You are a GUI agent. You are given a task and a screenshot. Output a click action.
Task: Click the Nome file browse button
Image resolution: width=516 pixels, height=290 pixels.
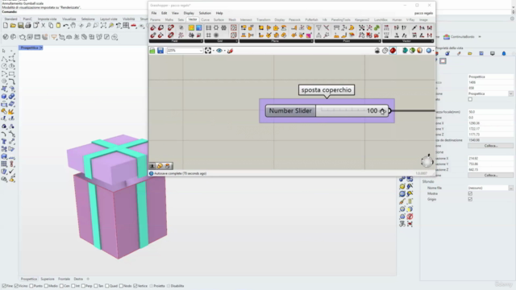(510, 188)
